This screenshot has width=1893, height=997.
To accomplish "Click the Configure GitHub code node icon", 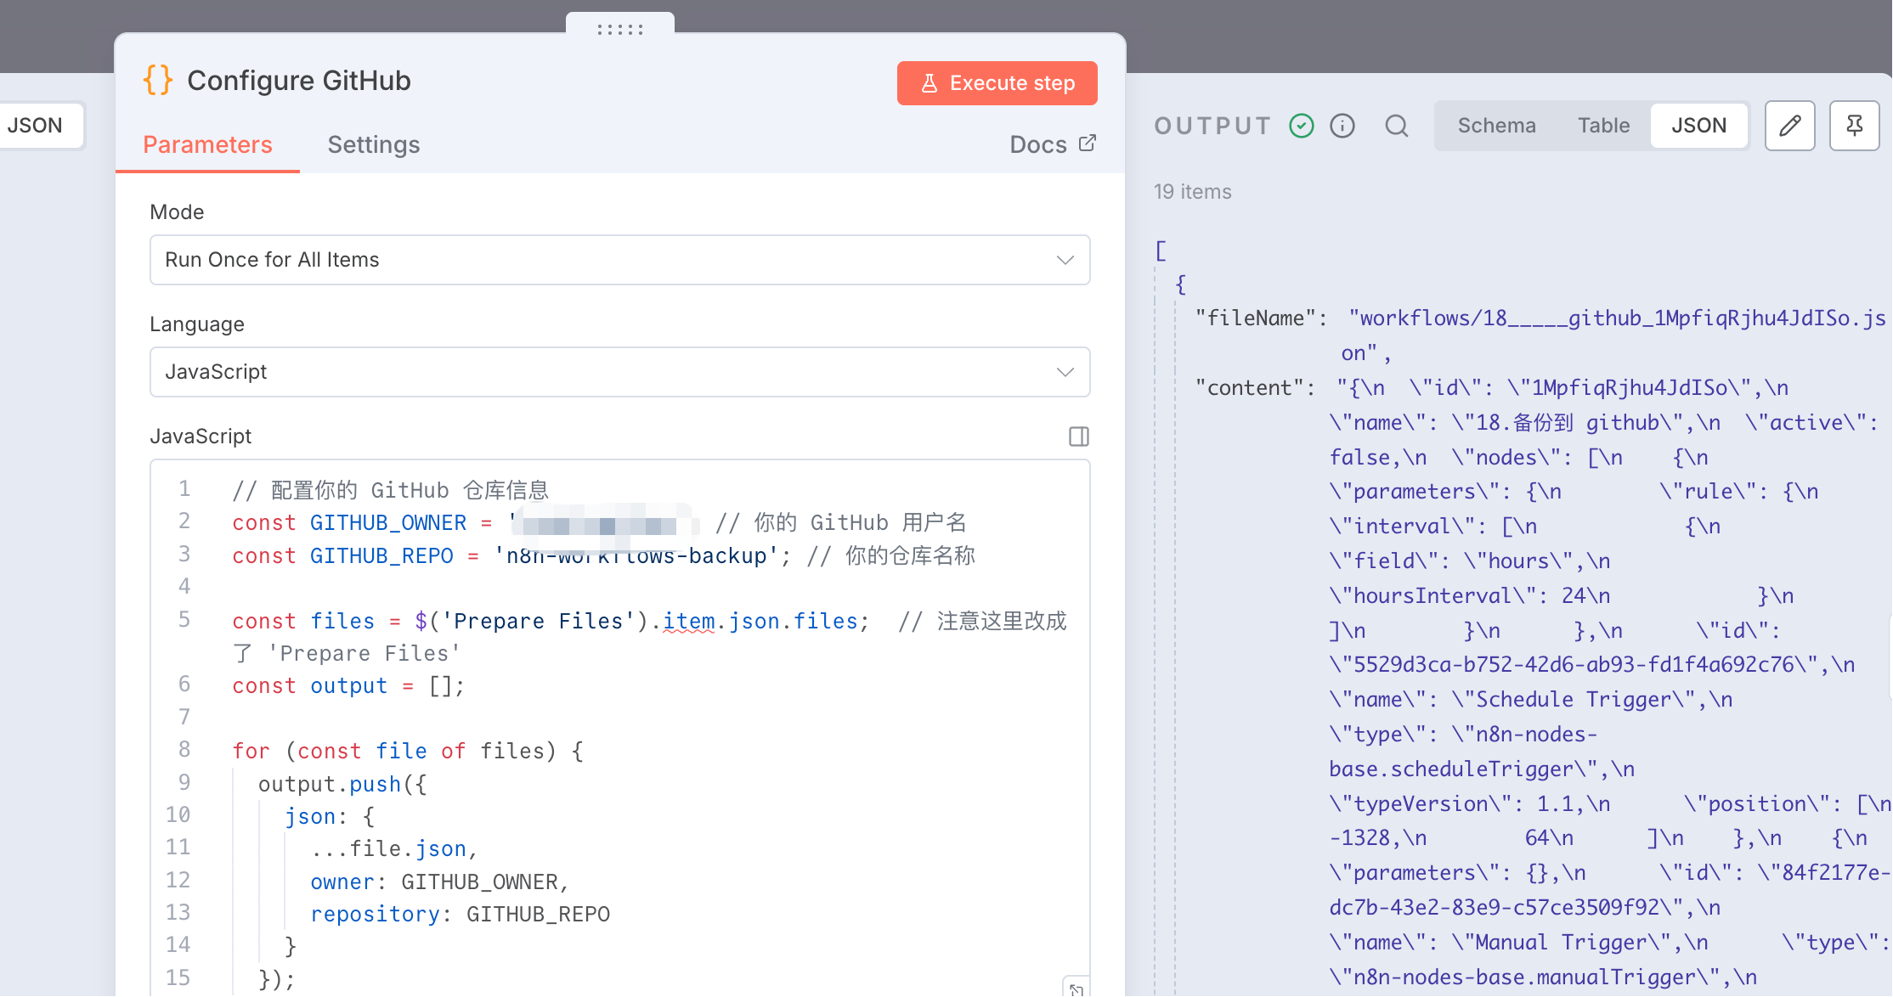I will tap(158, 80).
